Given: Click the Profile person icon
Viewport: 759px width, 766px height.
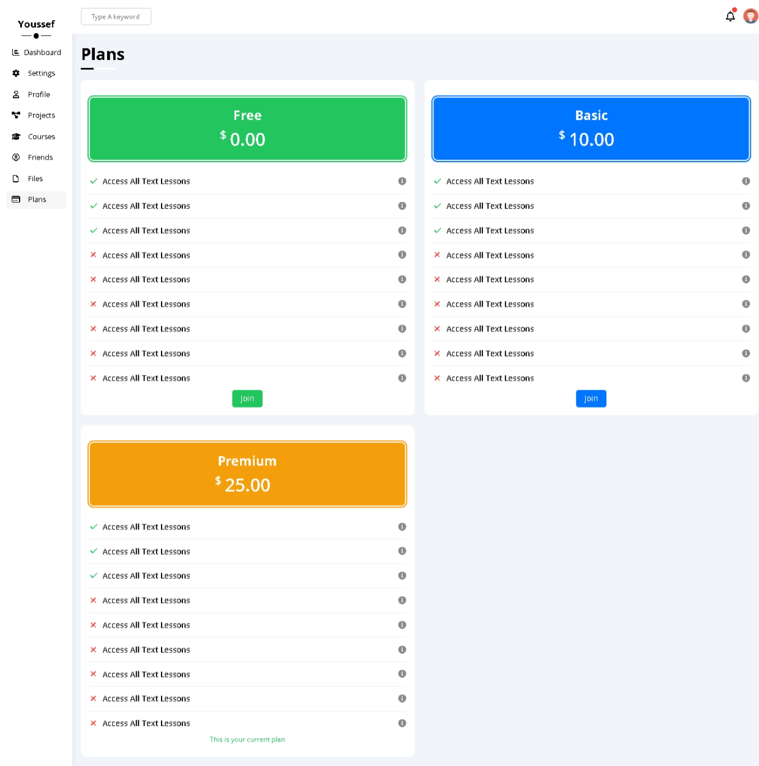Looking at the screenshot, I should (x=16, y=94).
